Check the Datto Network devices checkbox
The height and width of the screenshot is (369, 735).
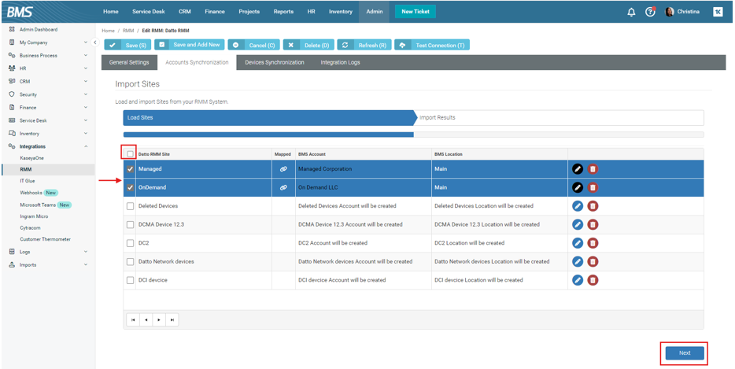click(x=131, y=261)
